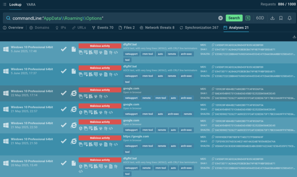Click code brackets icon in 5 June 17:37 row

116,74
